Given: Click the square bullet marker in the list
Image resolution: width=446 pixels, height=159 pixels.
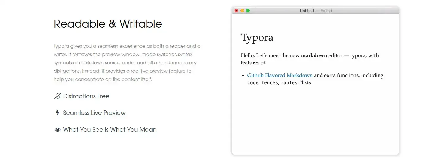Looking at the screenshot, I should coord(243,76).
